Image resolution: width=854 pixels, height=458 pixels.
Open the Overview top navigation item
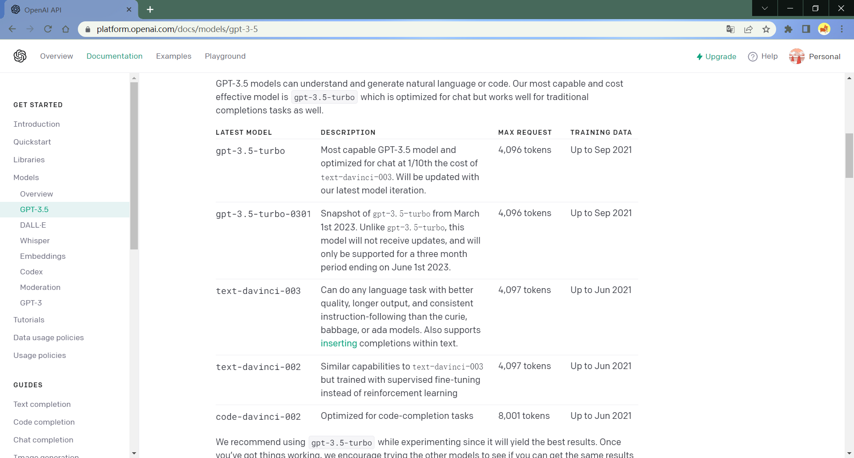click(56, 56)
